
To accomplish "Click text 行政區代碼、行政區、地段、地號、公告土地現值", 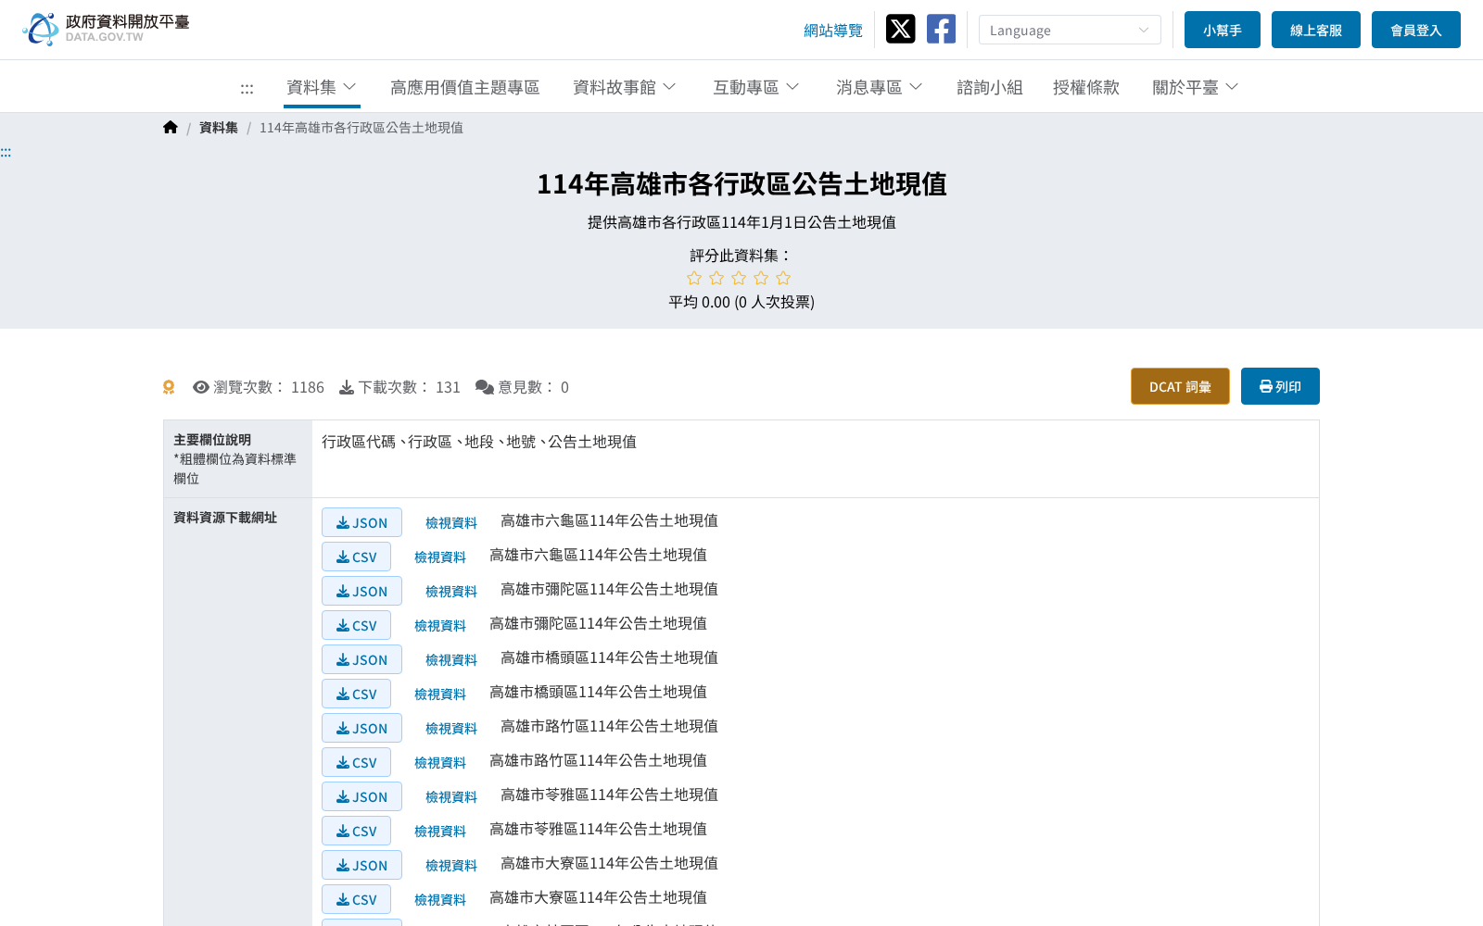I will (x=479, y=442).
